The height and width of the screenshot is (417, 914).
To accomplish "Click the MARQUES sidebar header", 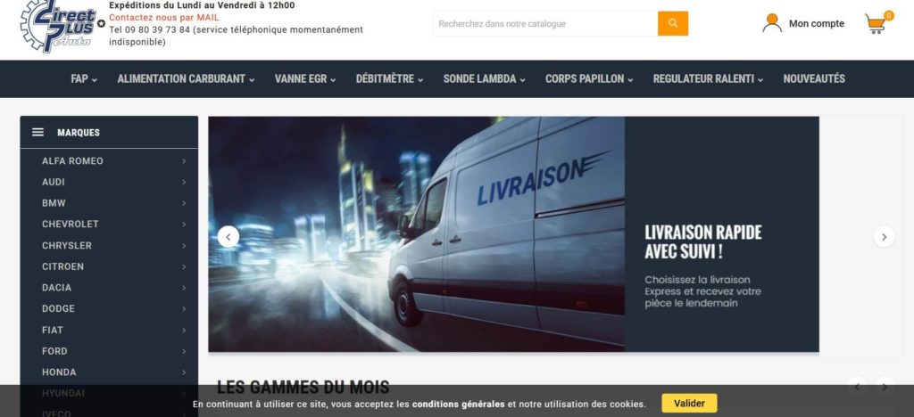I will point(109,132).
